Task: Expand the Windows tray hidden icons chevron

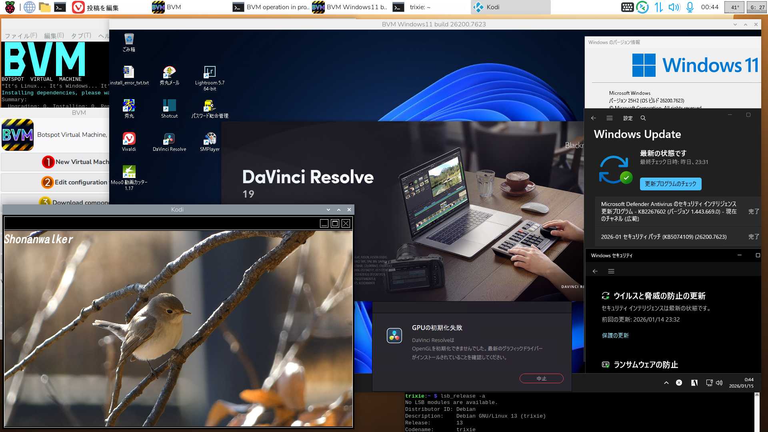Action: pyautogui.click(x=666, y=383)
